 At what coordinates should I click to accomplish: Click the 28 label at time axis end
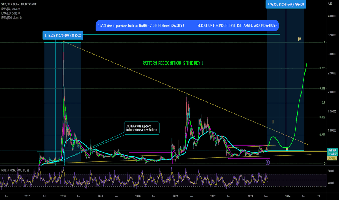pos(319,196)
